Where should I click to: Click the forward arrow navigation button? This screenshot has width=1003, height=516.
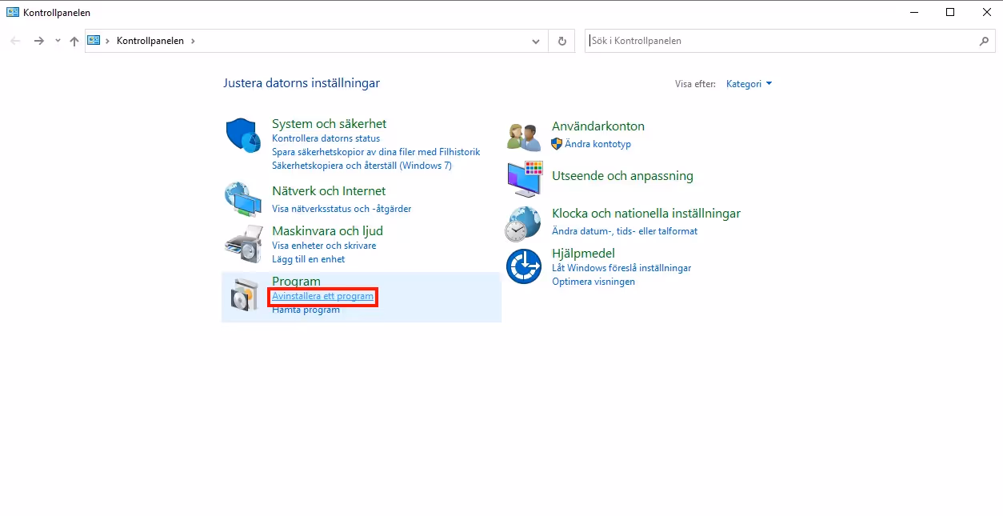pos(38,41)
